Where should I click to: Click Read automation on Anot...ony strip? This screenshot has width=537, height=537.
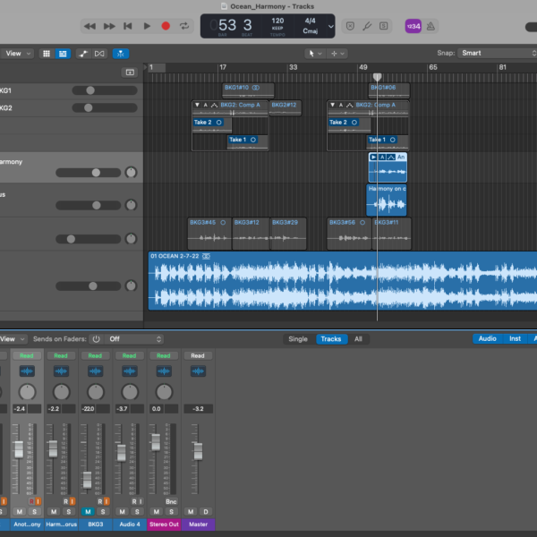(x=27, y=356)
